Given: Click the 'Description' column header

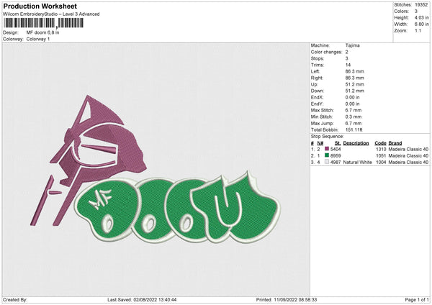Looking at the screenshot, I should [x=356, y=143].
